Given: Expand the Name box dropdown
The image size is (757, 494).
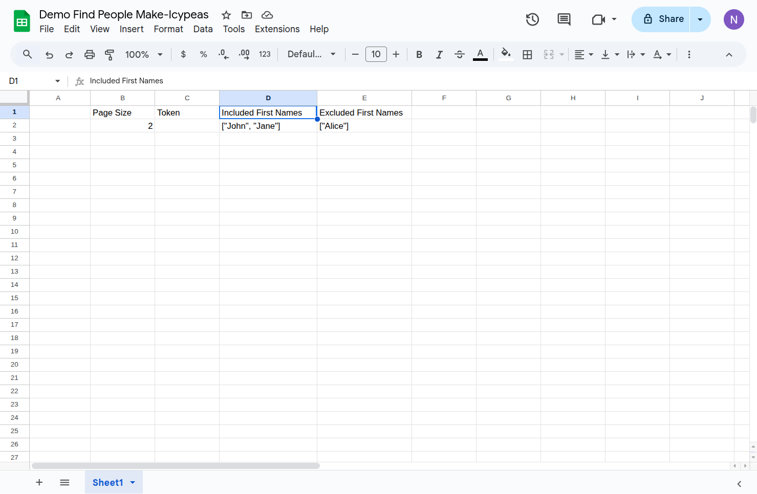Looking at the screenshot, I should point(57,81).
